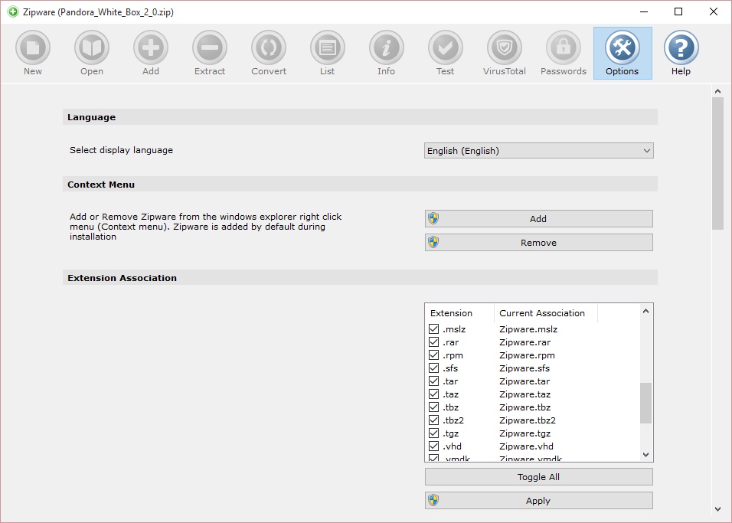This screenshot has width=732, height=523.
Task: Click the Convert toolbar icon
Action: (269, 47)
